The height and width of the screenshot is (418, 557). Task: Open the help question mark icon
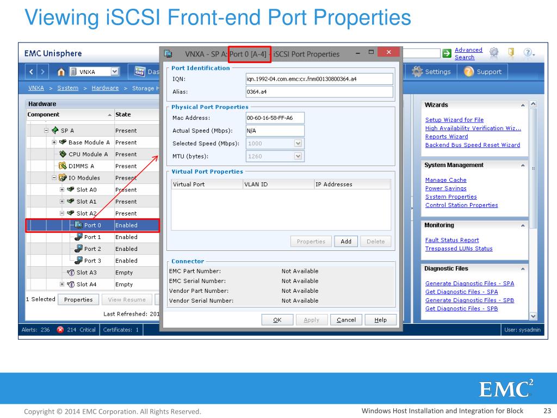pyautogui.click(x=528, y=53)
